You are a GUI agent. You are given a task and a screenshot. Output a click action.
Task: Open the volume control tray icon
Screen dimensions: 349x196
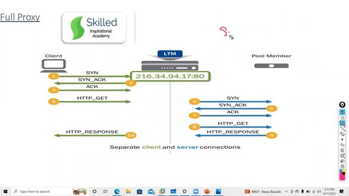coord(319,192)
